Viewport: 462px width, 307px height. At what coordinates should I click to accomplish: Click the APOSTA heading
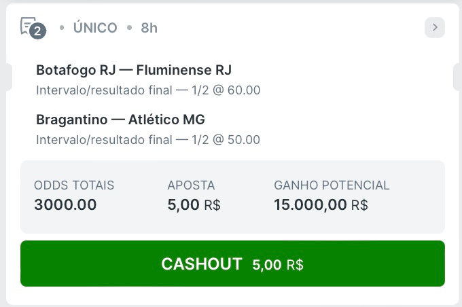(x=191, y=185)
